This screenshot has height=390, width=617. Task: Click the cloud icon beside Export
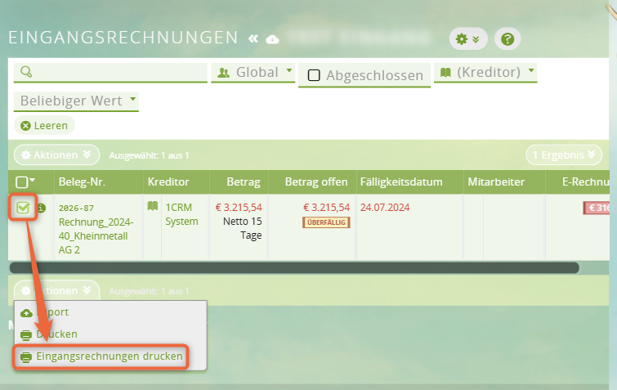coord(26,313)
